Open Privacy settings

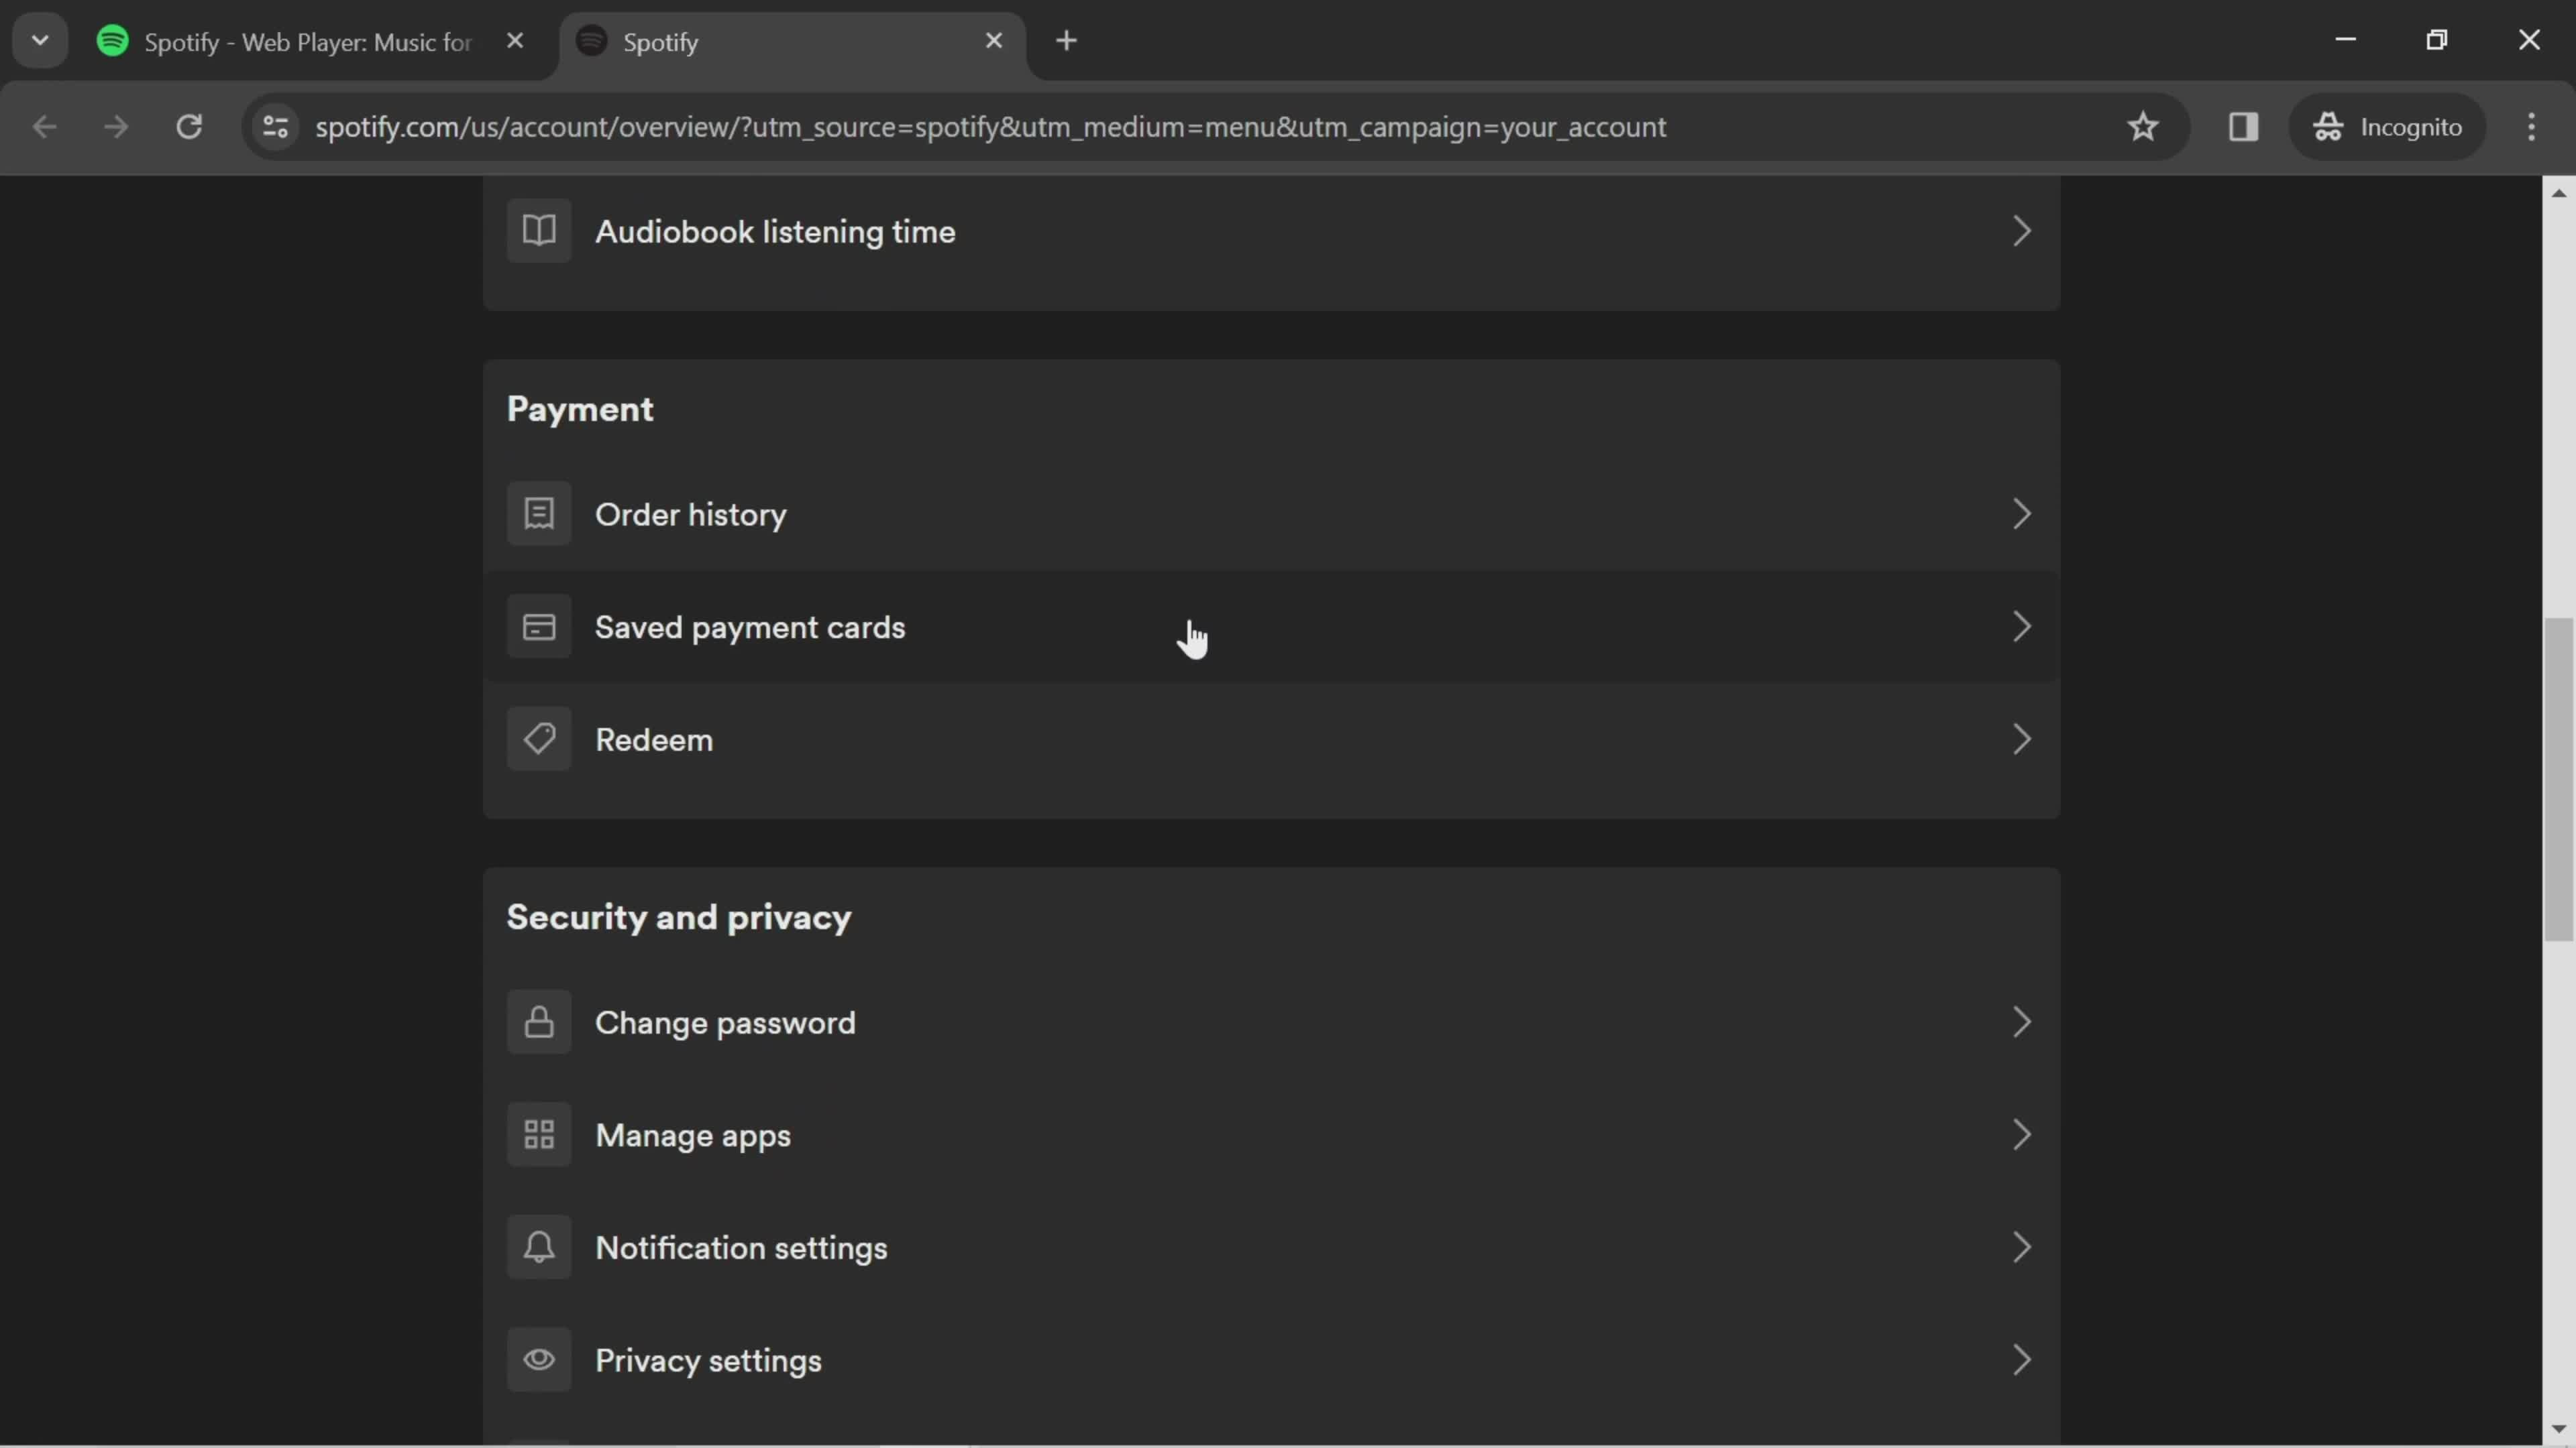pos(1272,1360)
